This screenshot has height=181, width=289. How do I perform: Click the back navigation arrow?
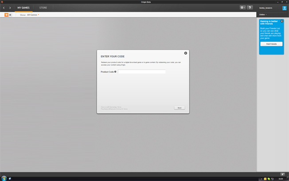coord(4,8)
